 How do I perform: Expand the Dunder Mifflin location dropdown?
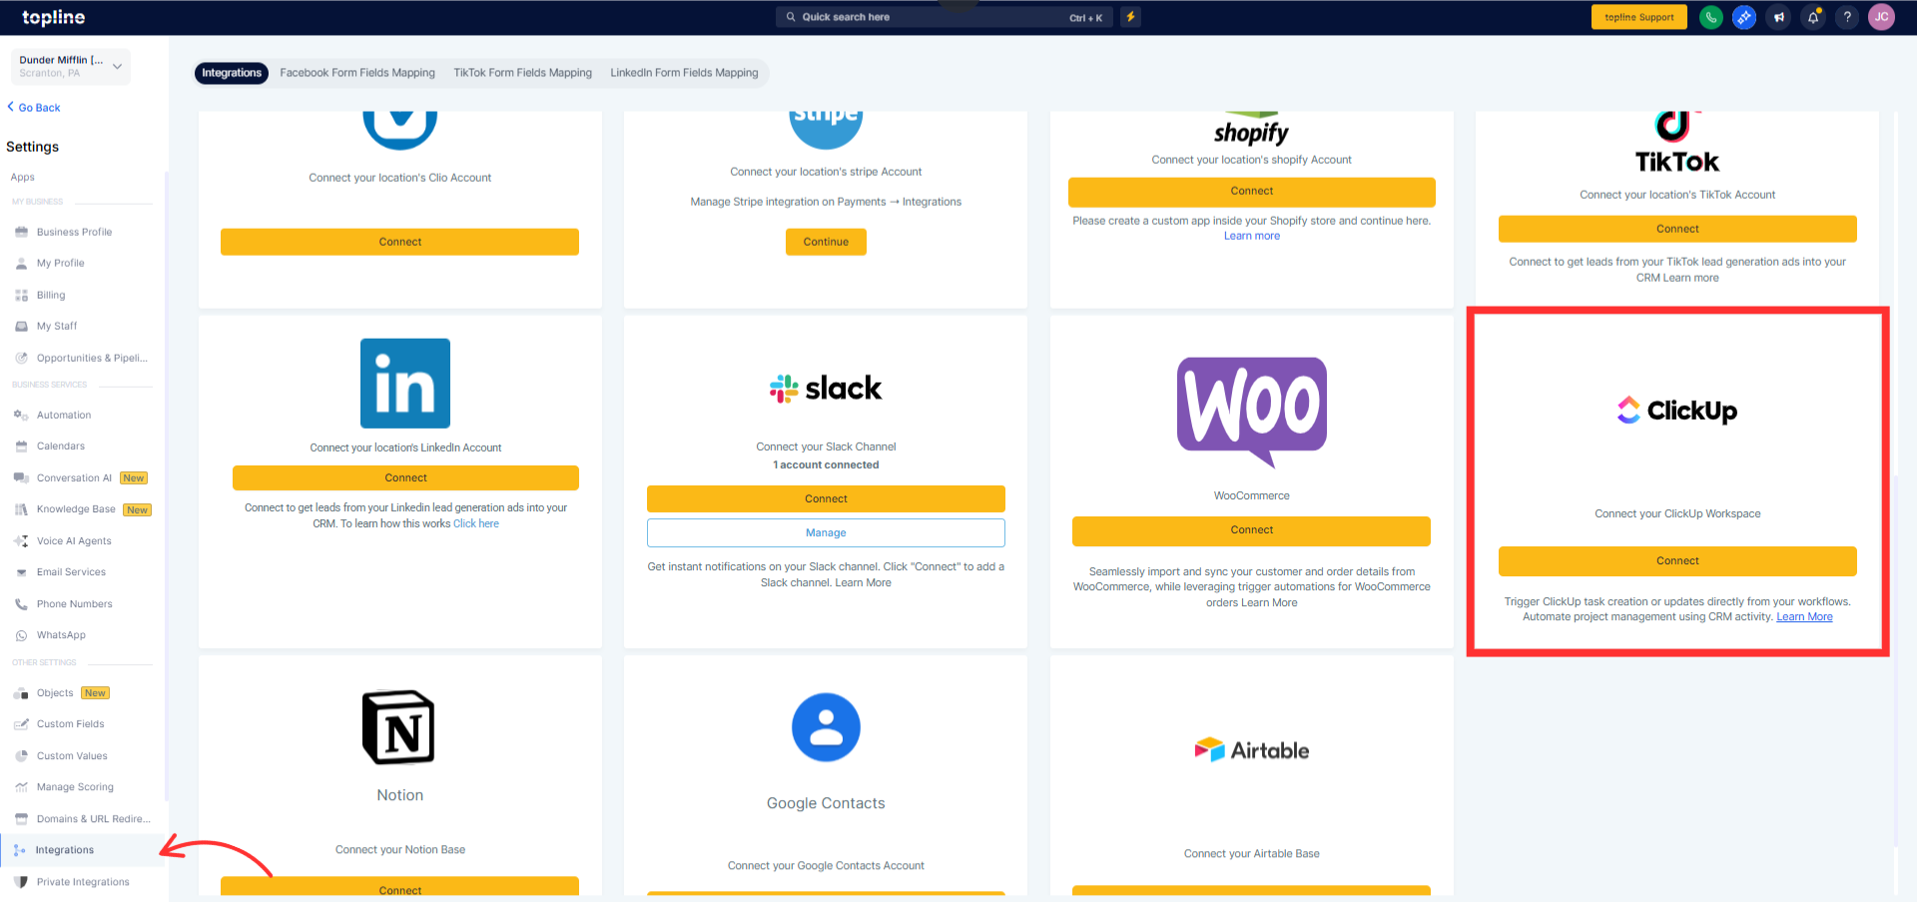(71, 66)
